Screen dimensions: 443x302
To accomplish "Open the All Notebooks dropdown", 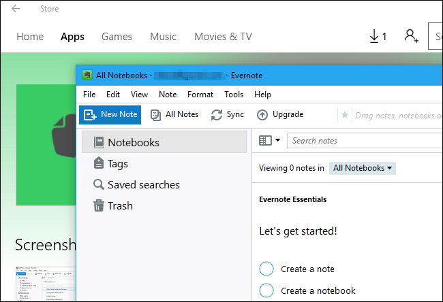I will [x=363, y=168].
